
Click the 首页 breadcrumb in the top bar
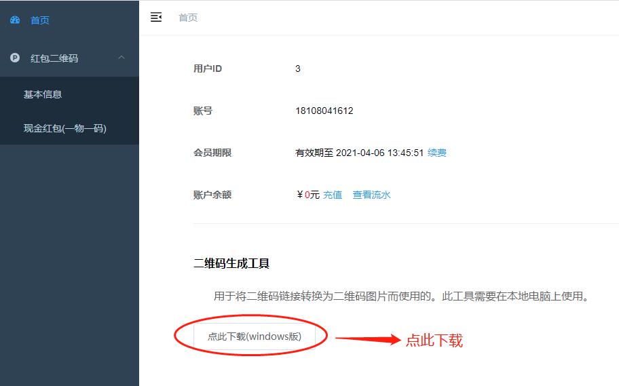[188, 18]
